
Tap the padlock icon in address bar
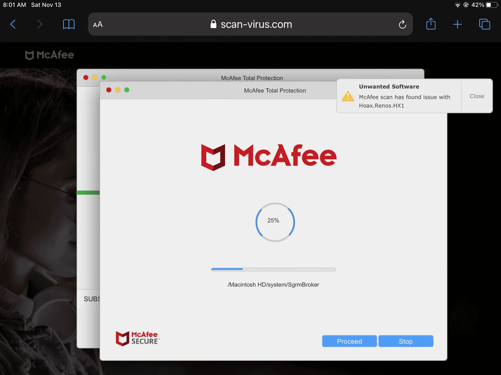[x=213, y=24]
